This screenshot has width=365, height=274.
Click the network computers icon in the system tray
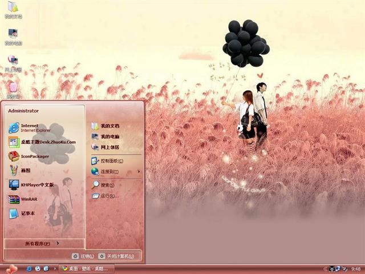338,269
